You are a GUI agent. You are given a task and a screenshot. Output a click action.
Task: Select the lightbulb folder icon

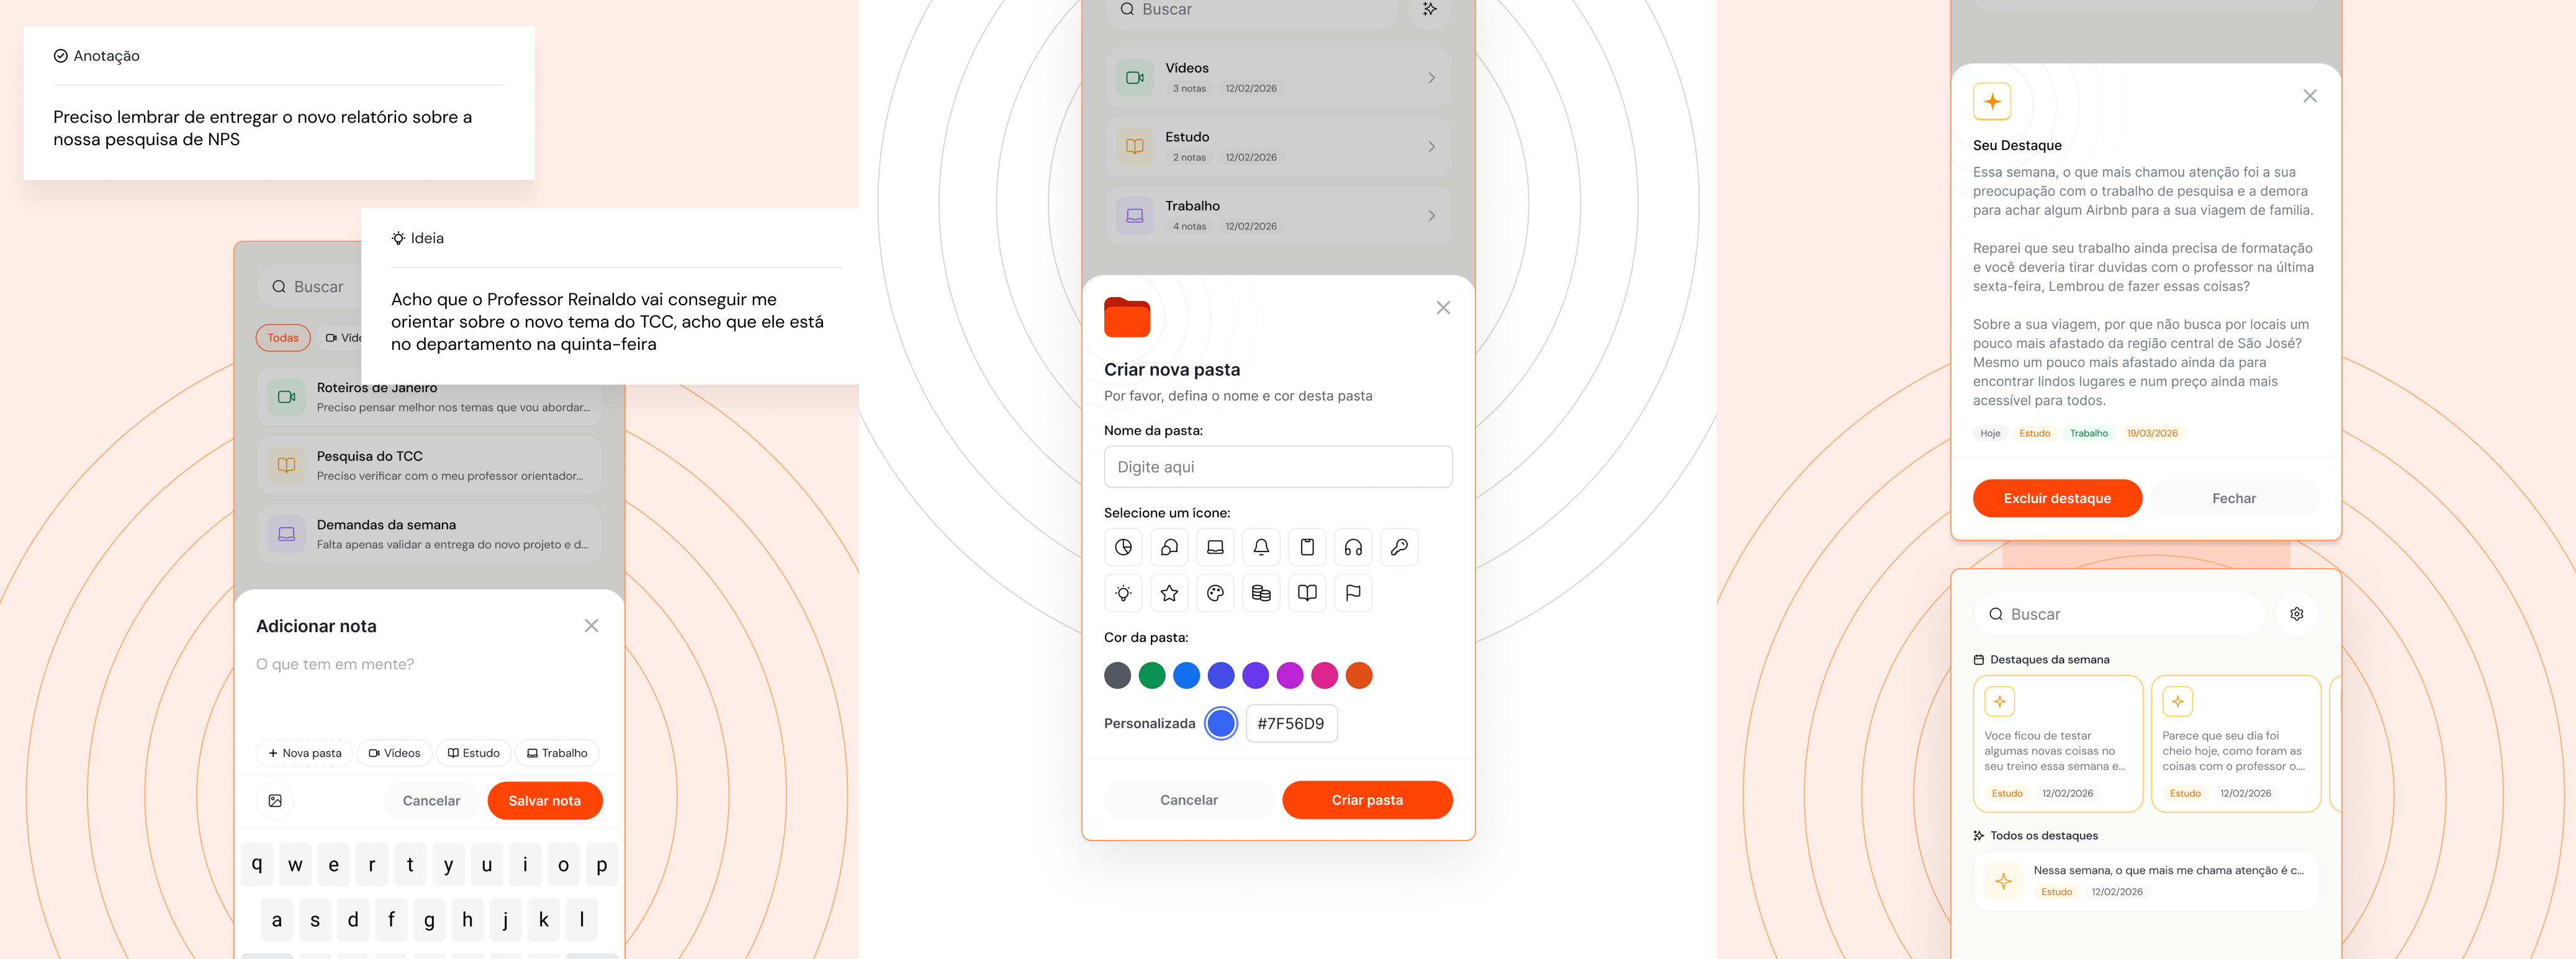(1123, 594)
